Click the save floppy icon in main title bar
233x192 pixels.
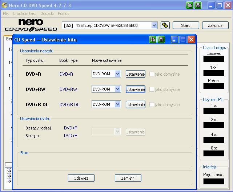[x=198, y=5]
